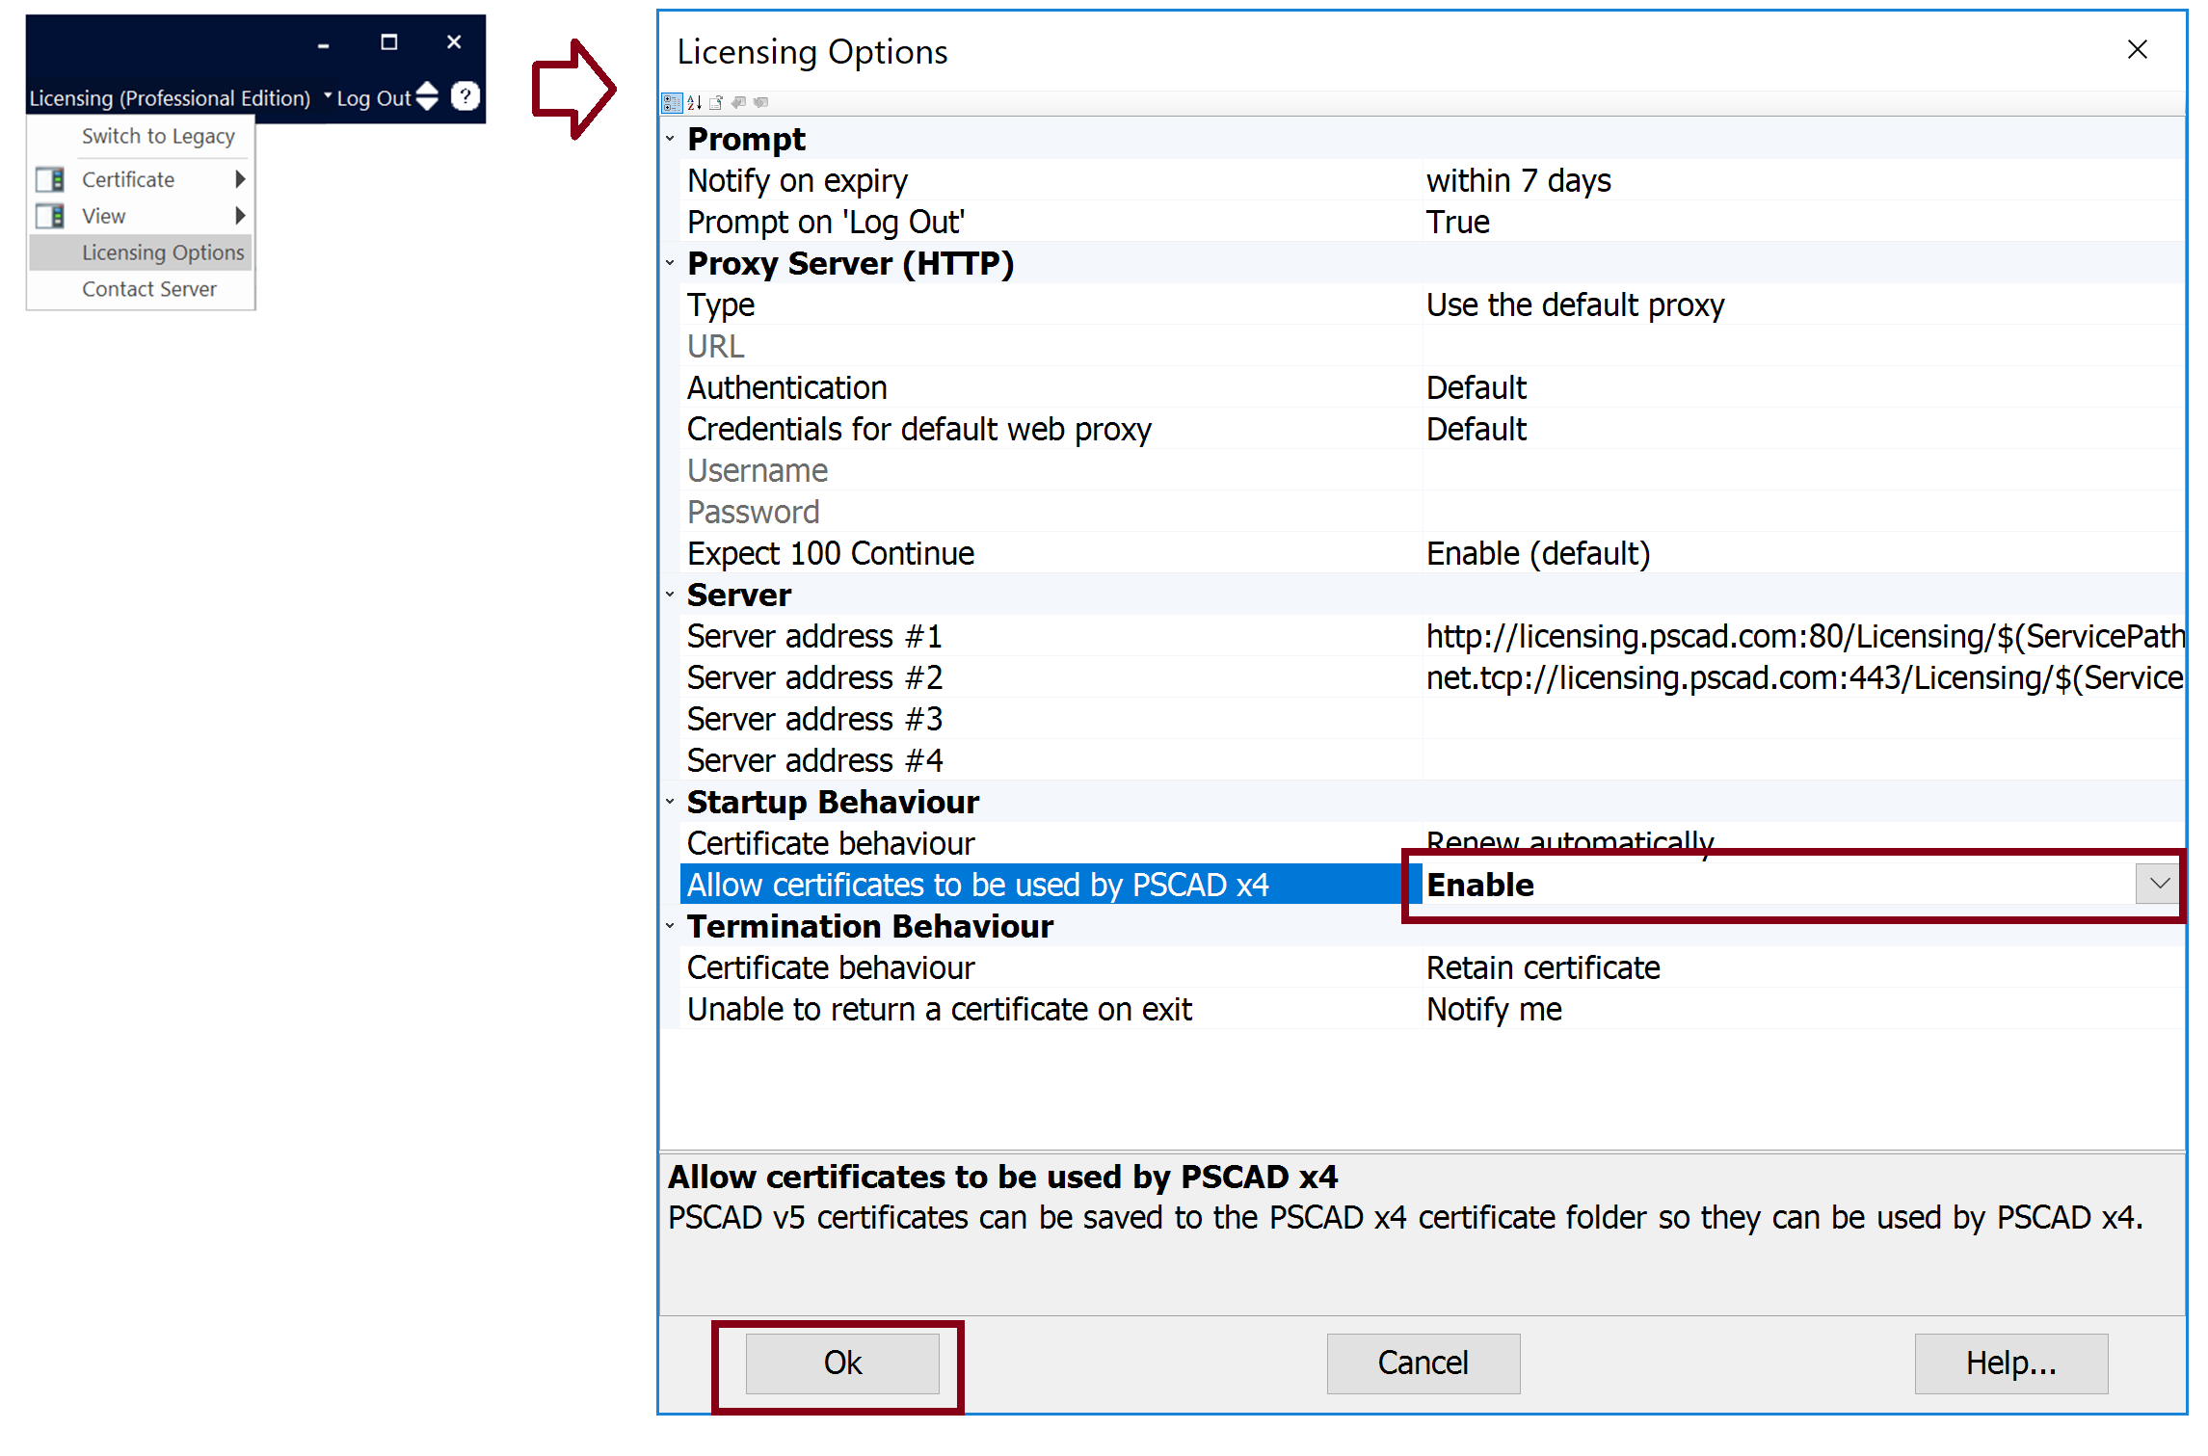
Task: Click the Server address #2 net.tcp field
Action: [1803, 677]
